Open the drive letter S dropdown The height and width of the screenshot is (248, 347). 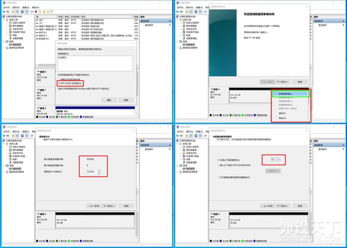[x=275, y=160]
